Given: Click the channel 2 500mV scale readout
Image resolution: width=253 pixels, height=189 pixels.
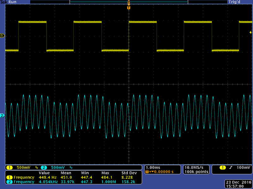Looking at the screenshot, I should [57, 167].
